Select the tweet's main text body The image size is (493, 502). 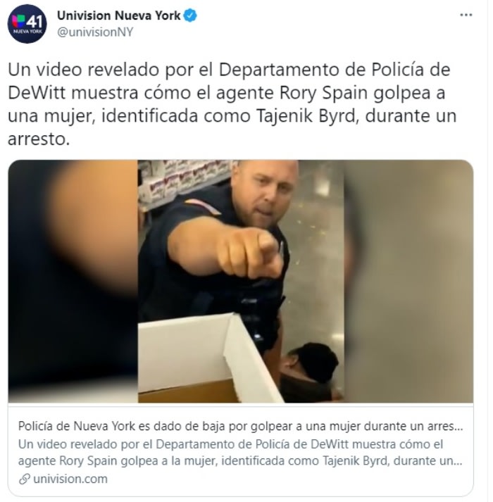click(234, 105)
